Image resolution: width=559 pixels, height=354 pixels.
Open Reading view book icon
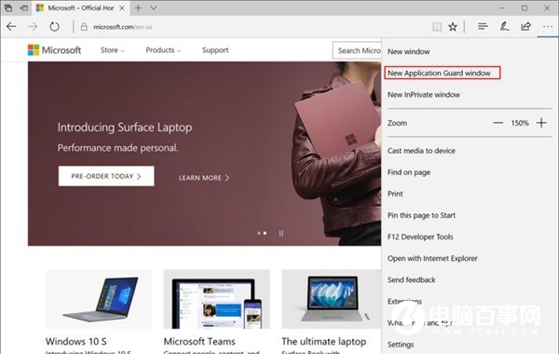click(x=437, y=27)
